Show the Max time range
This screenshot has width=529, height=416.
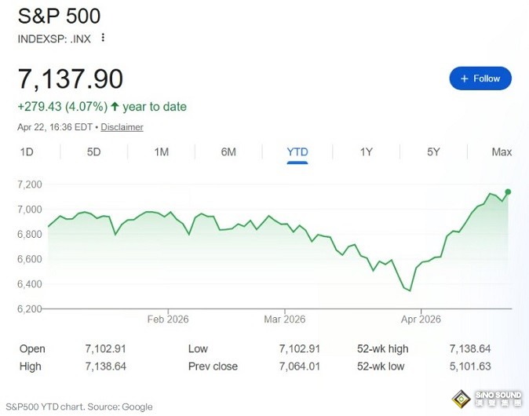pos(502,152)
